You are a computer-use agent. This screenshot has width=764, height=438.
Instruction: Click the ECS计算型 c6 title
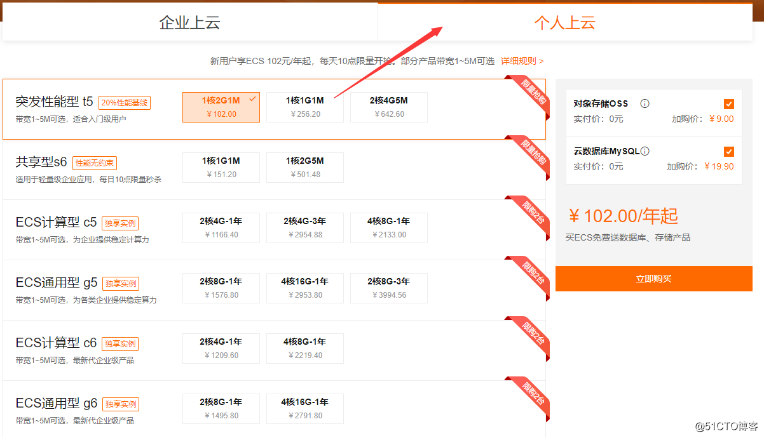pos(56,343)
